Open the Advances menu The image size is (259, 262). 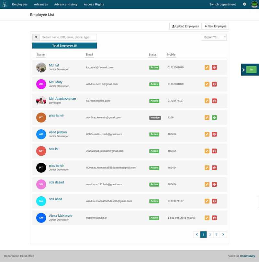(41, 4)
